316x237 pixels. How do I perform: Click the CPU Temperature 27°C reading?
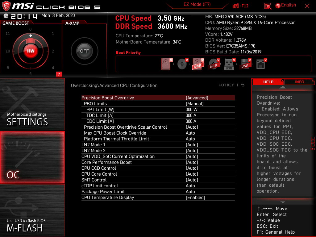139,36
